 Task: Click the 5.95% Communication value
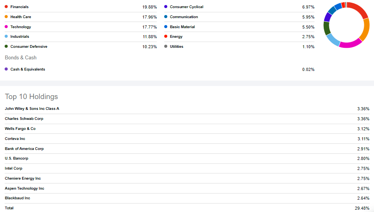[308, 17]
